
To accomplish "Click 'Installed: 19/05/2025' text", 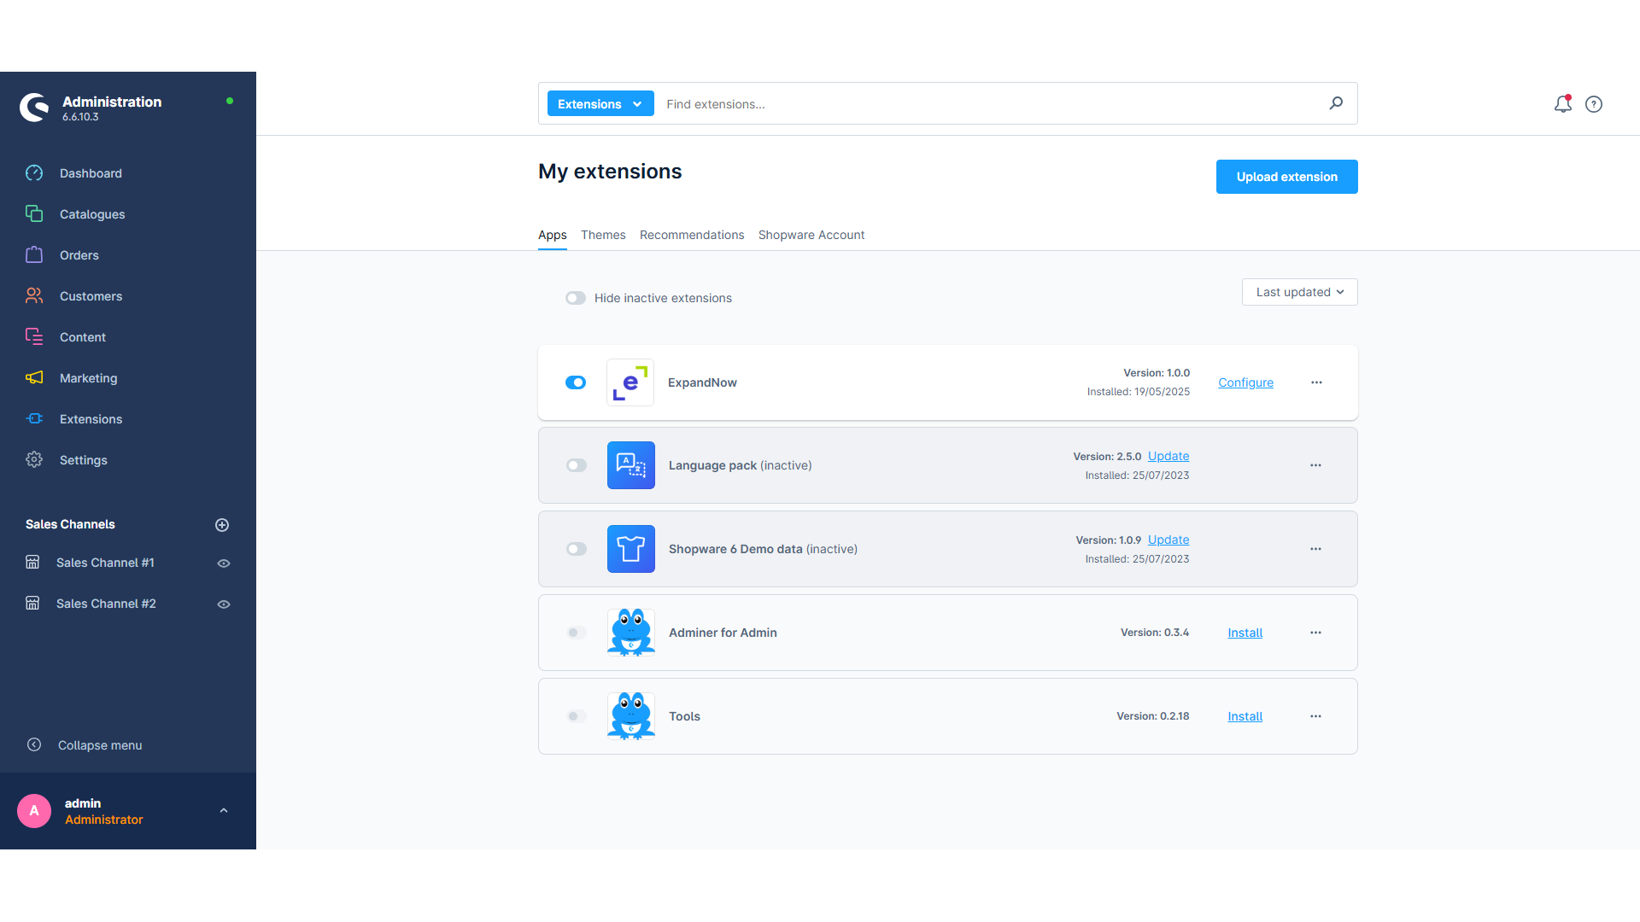I will click(x=1139, y=392).
